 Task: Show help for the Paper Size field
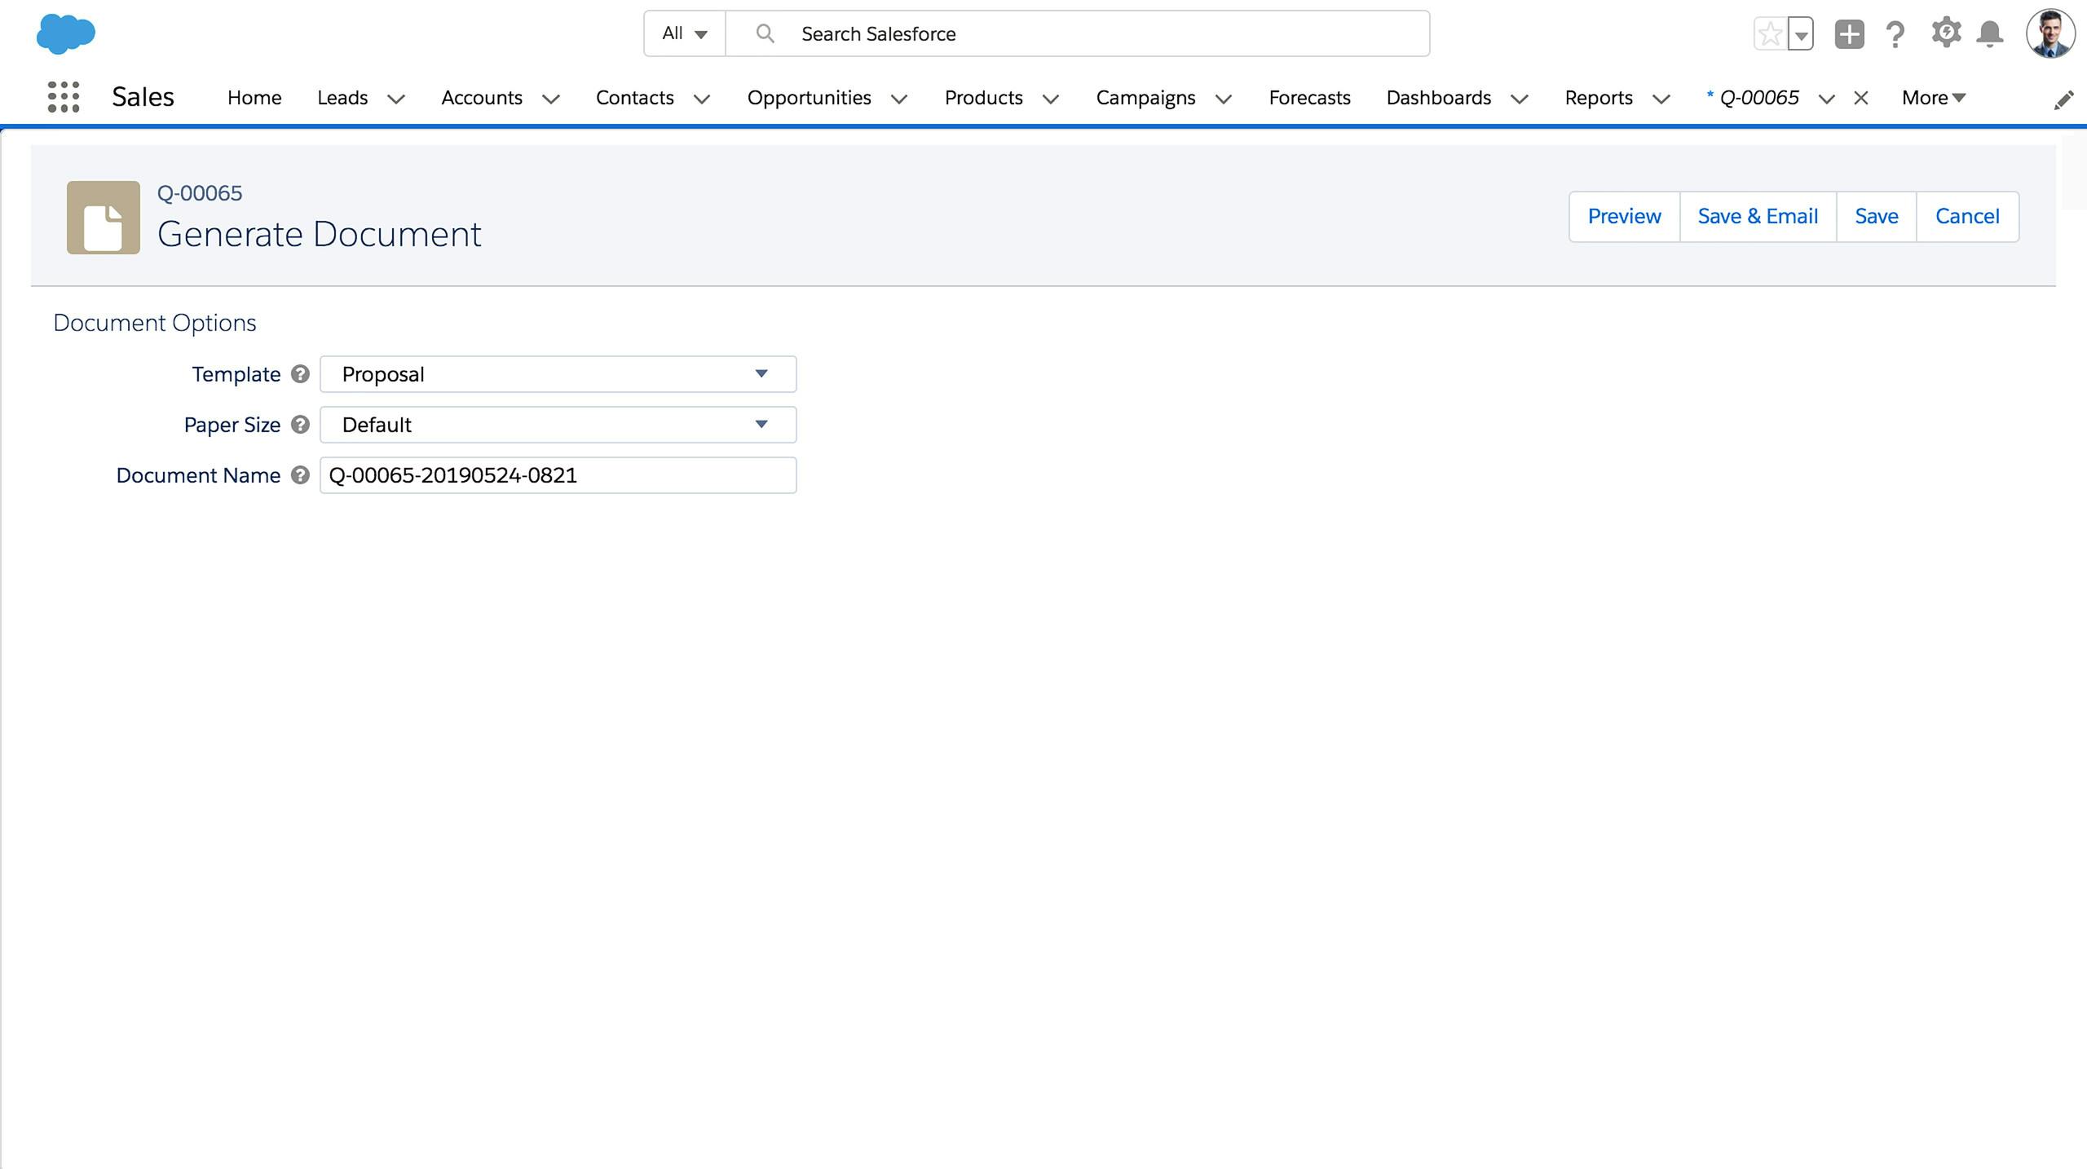coord(300,425)
